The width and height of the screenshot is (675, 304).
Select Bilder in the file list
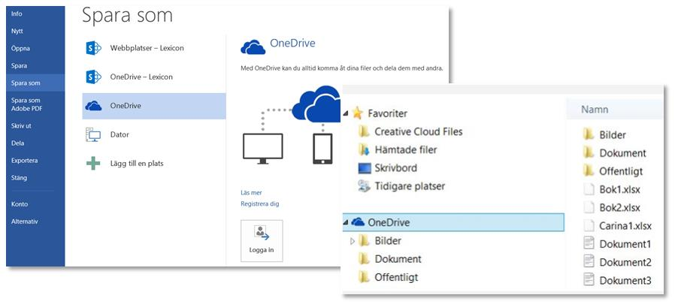(613, 135)
